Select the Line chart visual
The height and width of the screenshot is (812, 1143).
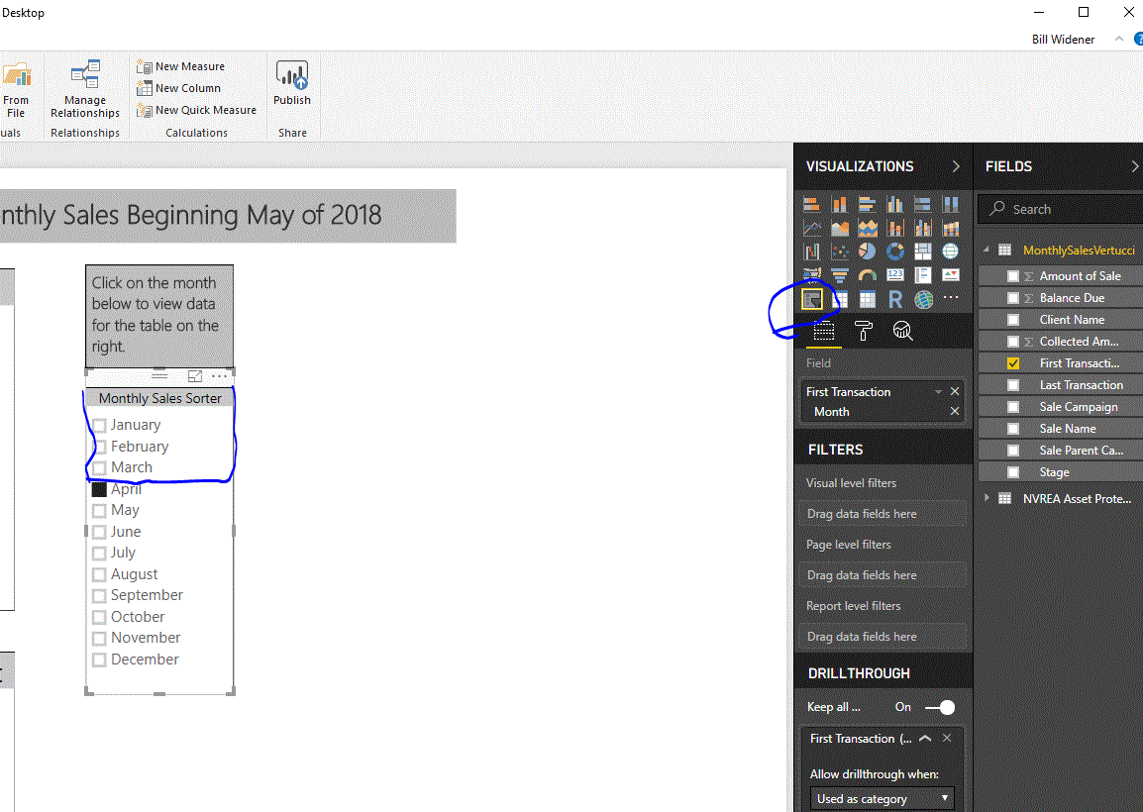click(811, 228)
